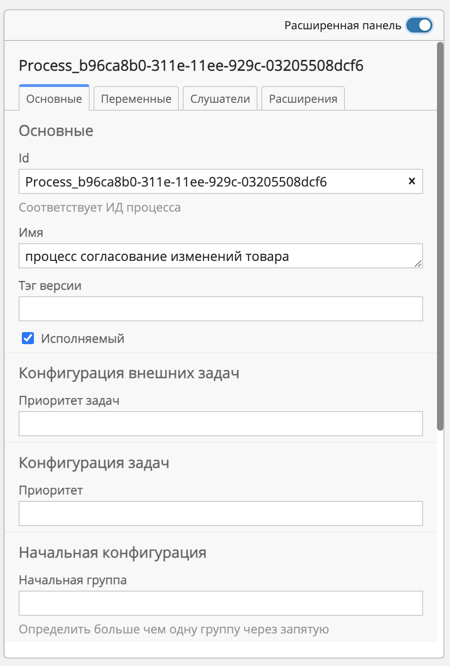The height and width of the screenshot is (666, 450).
Task: Uncheck the Исполняемый checkbox
Action: (28, 339)
